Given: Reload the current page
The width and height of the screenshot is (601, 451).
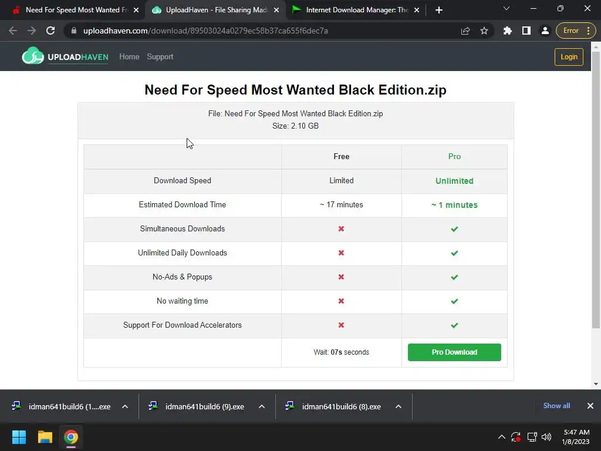Looking at the screenshot, I should pyautogui.click(x=50, y=31).
